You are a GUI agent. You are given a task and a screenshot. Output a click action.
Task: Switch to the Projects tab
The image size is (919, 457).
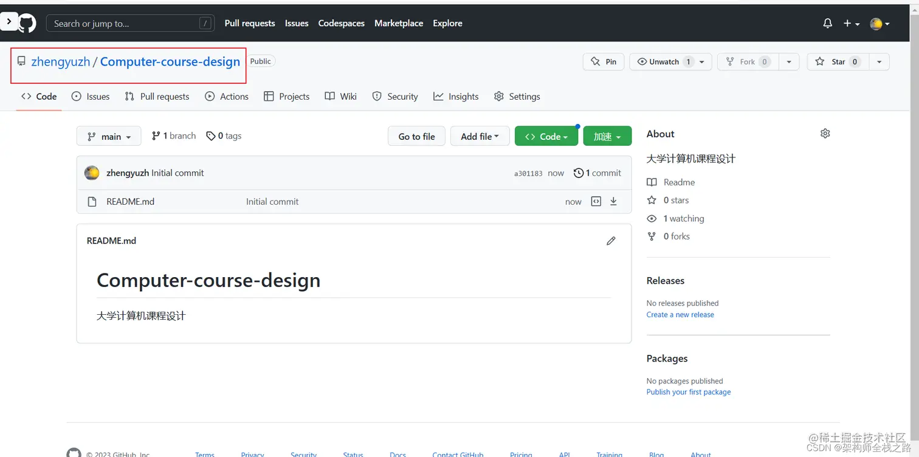[x=287, y=96]
